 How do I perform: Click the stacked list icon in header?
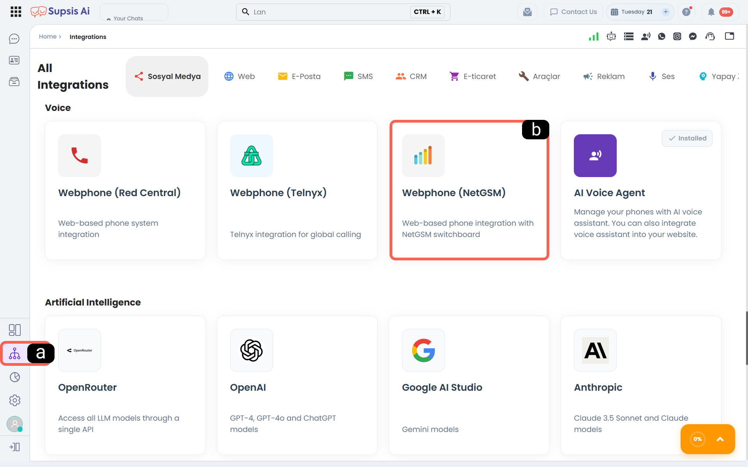pyautogui.click(x=629, y=37)
